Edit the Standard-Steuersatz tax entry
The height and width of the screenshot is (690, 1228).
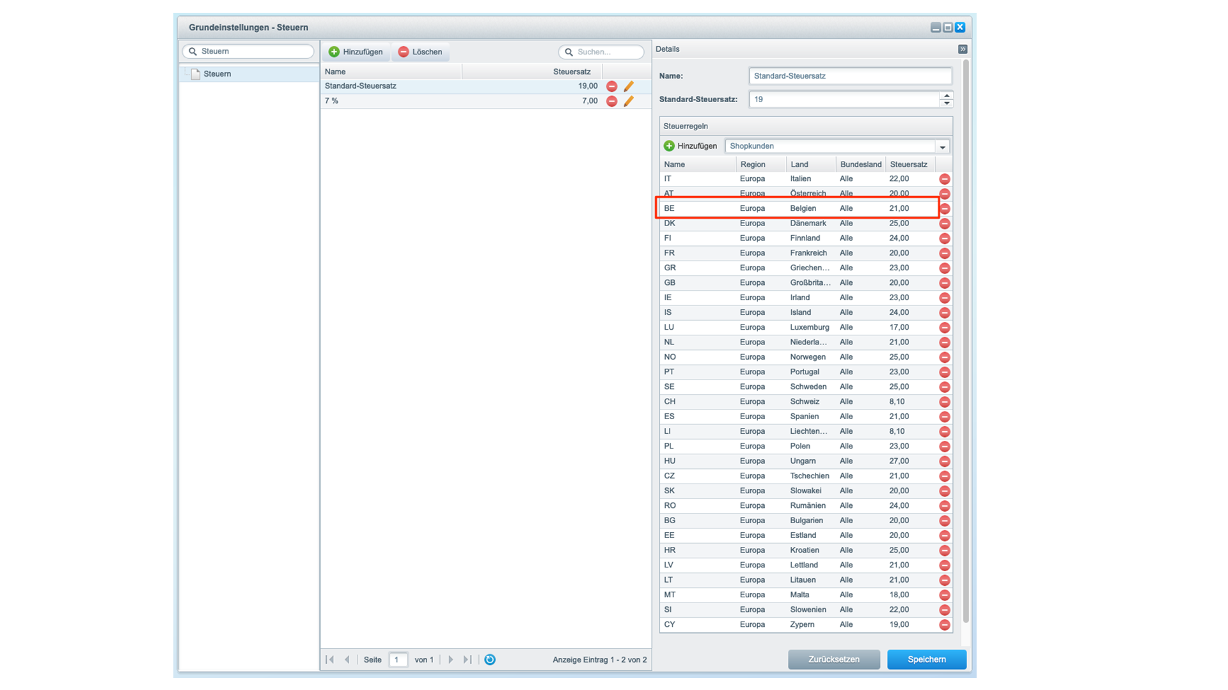629,86
